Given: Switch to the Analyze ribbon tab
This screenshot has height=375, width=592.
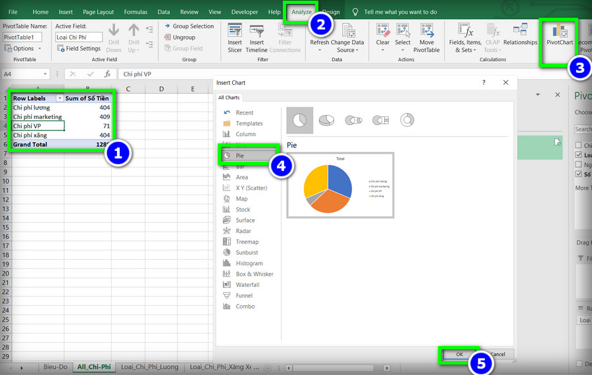Looking at the screenshot, I should tap(301, 12).
